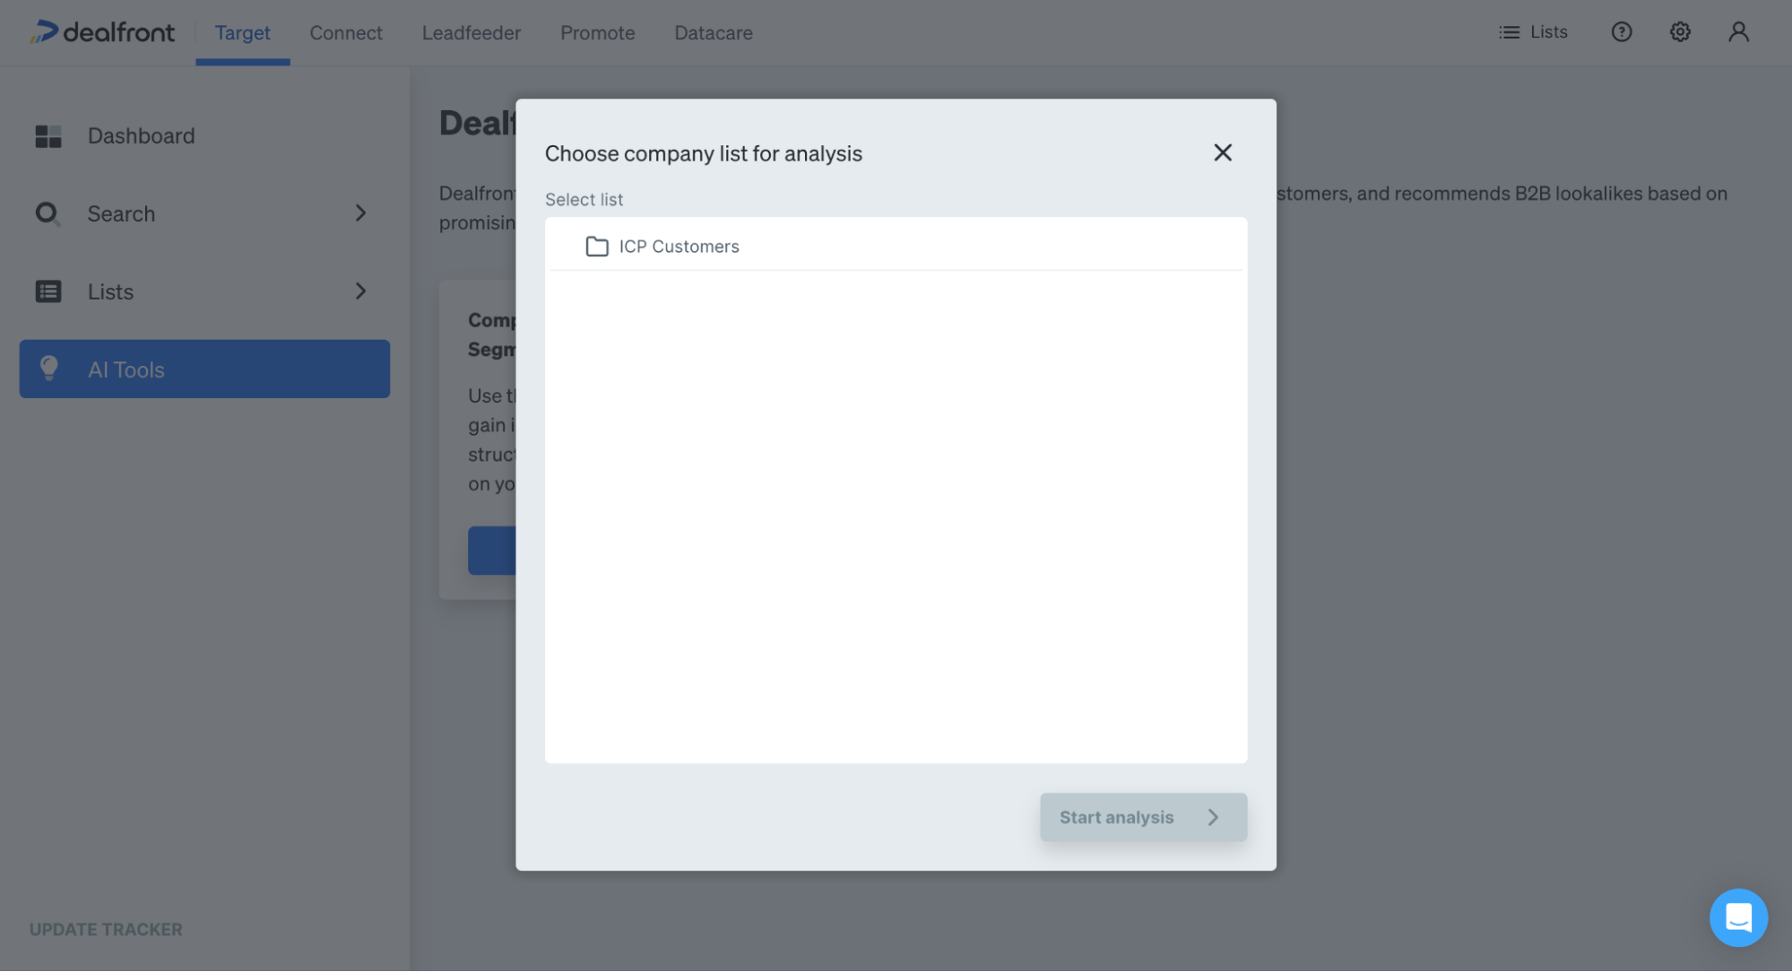1792x972 pixels.
Task: Select the ICP Customers list
Action: pyautogui.click(x=679, y=247)
